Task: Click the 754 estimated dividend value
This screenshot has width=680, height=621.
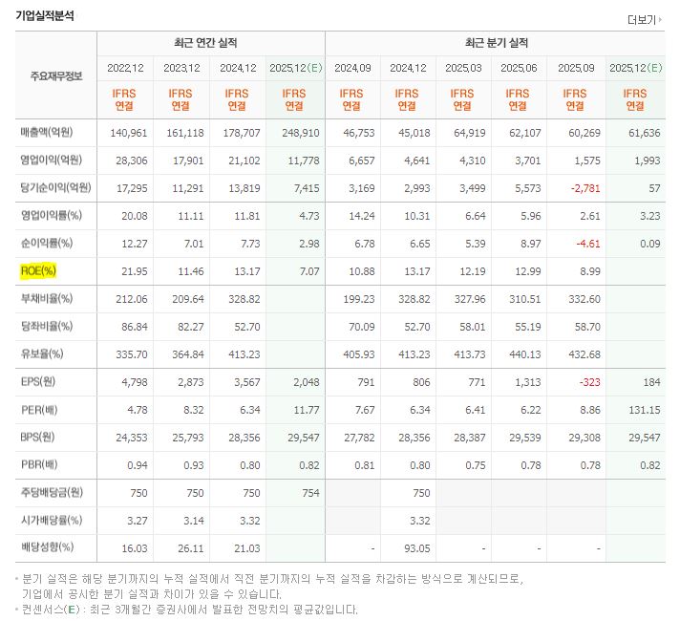Action: click(x=311, y=493)
